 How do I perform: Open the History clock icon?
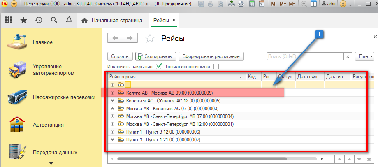(38, 20)
